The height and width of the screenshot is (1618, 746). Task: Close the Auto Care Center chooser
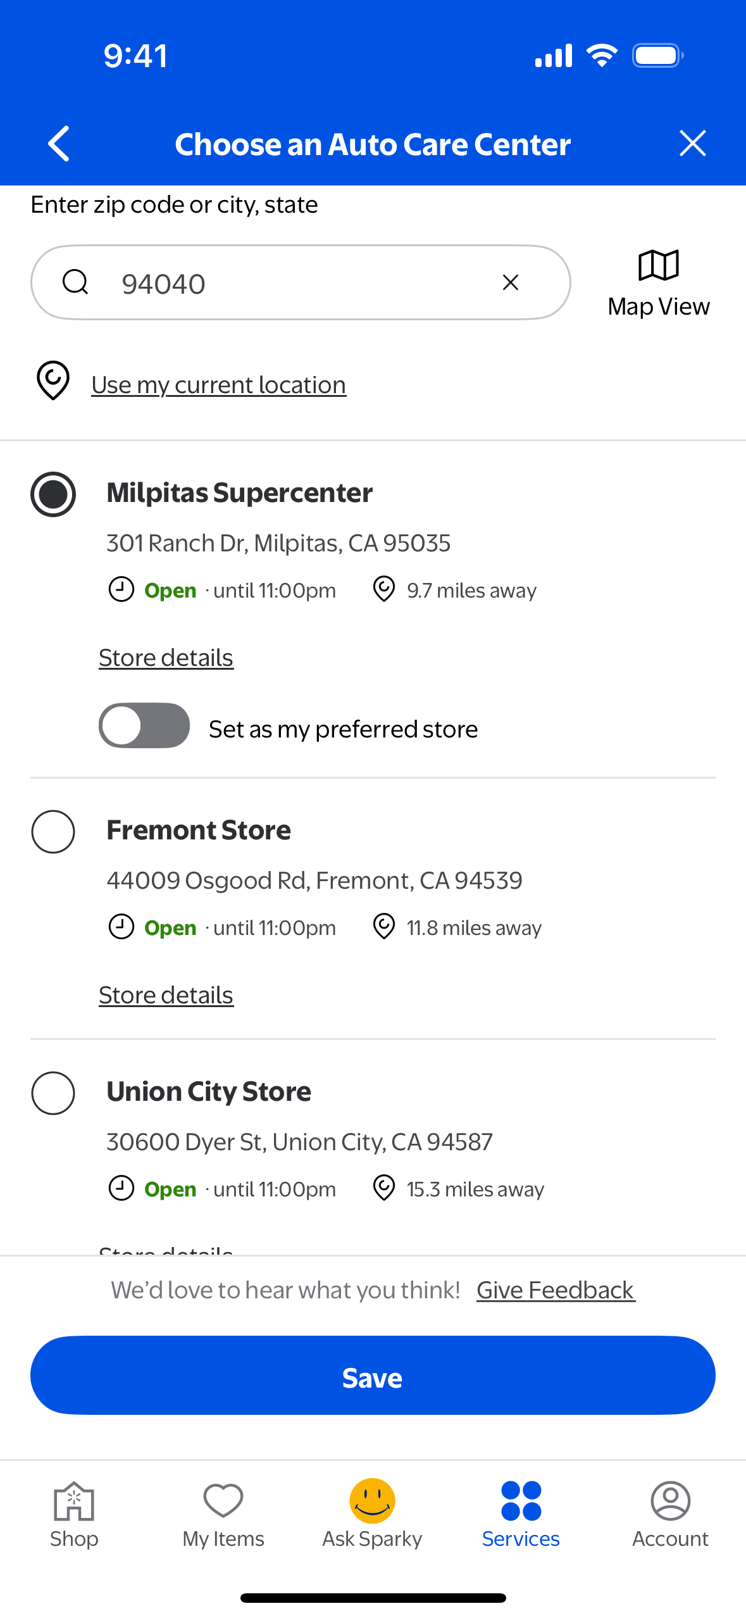(x=692, y=144)
